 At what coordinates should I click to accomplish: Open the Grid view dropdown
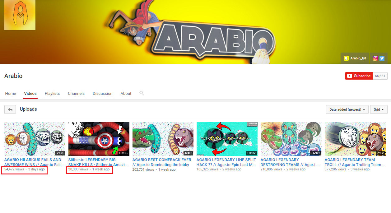coord(379,109)
